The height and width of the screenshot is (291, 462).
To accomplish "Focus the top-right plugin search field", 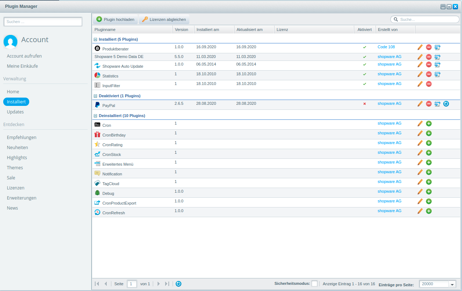I will [x=424, y=19].
